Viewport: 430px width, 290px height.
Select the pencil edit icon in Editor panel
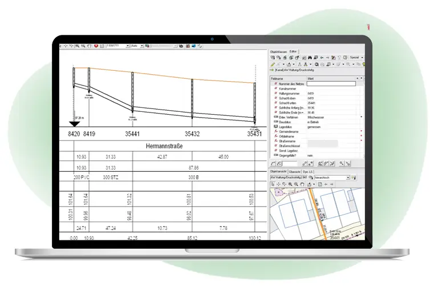click(273, 65)
